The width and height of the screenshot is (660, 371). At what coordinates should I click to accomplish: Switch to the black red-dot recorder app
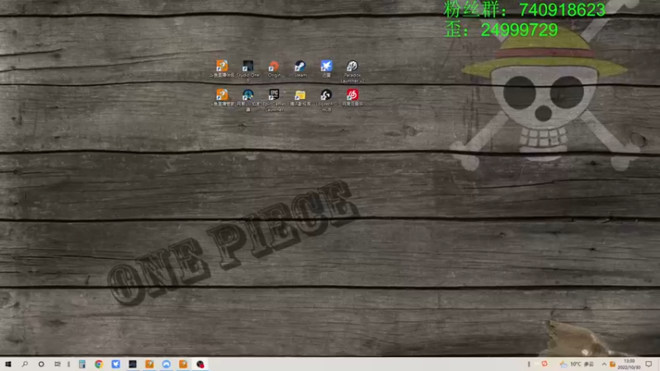[200, 364]
